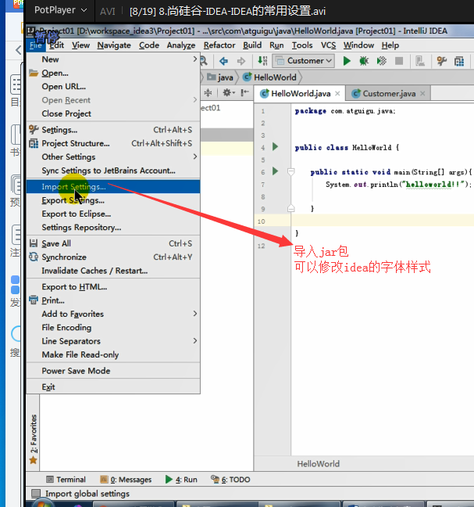Click Save All menu item

pos(113,243)
